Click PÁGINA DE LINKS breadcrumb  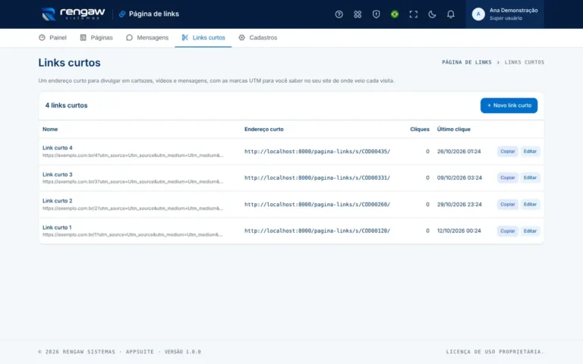tap(467, 62)
